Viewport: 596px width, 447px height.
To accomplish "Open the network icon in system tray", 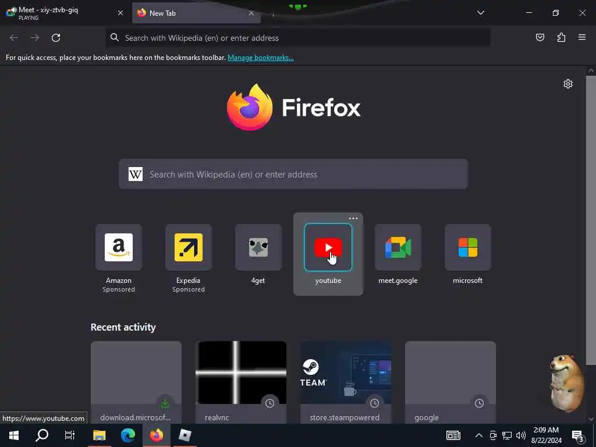I will pos(507,435).
